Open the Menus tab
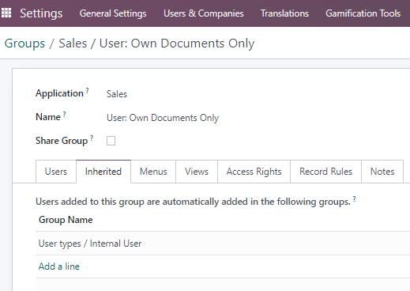Viewport: 410px width, 291px height. pyautogui.click(x=153, y=172)
